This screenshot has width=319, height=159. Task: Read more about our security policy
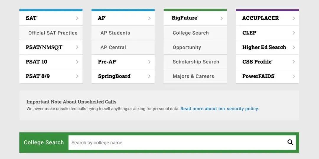coord(219,109)
